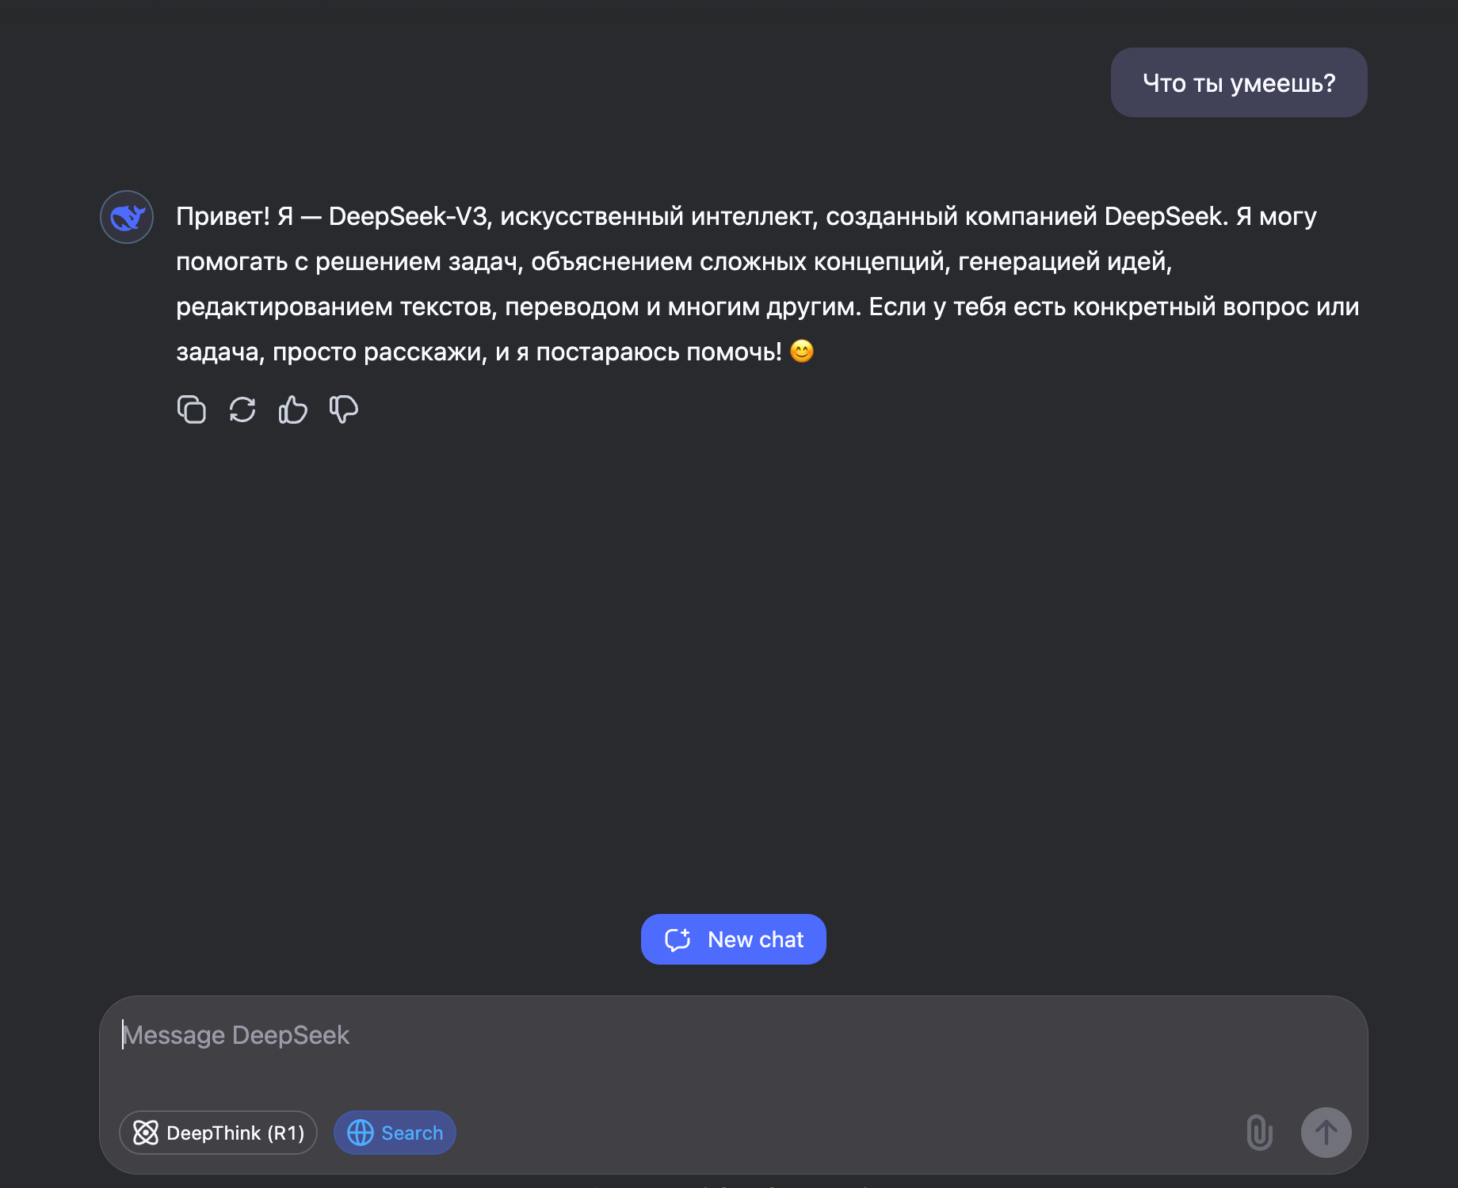
Task: Copy the assistant's response
Action: (x=192, y=409)
